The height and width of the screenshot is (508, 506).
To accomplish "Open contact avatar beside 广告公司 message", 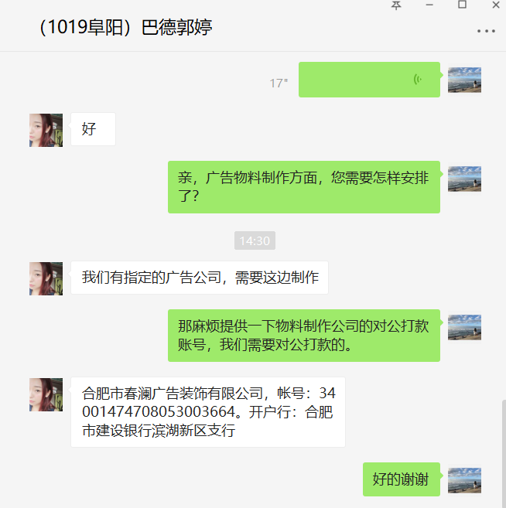I will click(x=46, y=278).
